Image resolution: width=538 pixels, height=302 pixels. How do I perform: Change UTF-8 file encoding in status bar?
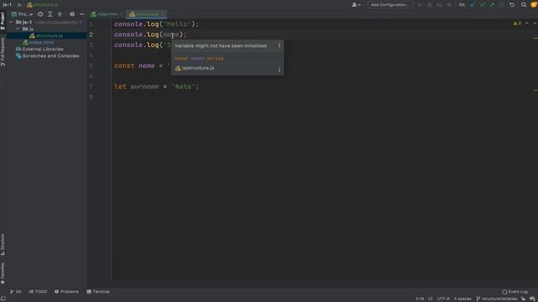pos(443,299)
